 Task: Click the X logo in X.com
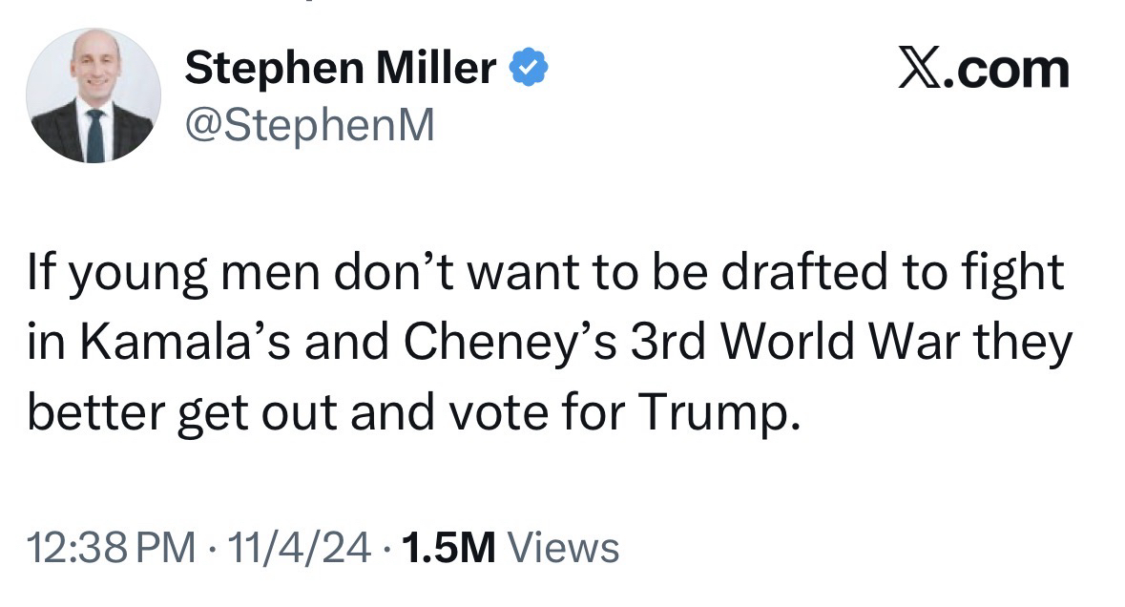(x=918, y=70)
